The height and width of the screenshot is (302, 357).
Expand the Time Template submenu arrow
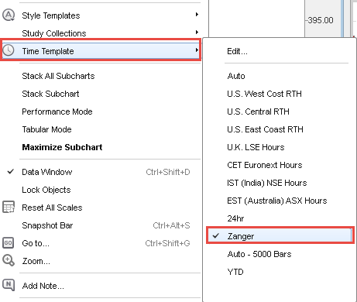(197, 50)
